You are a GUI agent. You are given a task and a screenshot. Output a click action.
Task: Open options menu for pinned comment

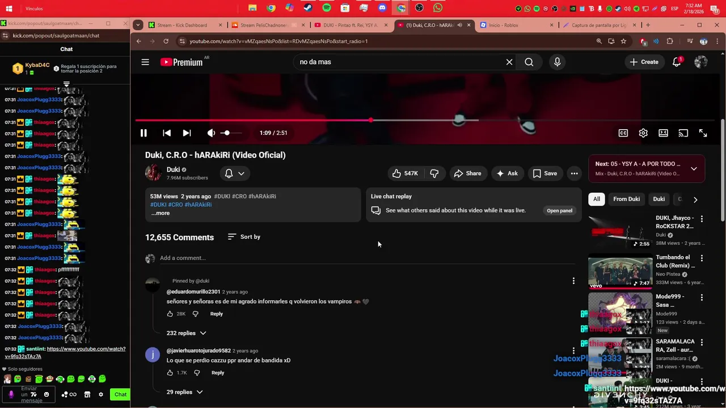click(x=573, y=281)
